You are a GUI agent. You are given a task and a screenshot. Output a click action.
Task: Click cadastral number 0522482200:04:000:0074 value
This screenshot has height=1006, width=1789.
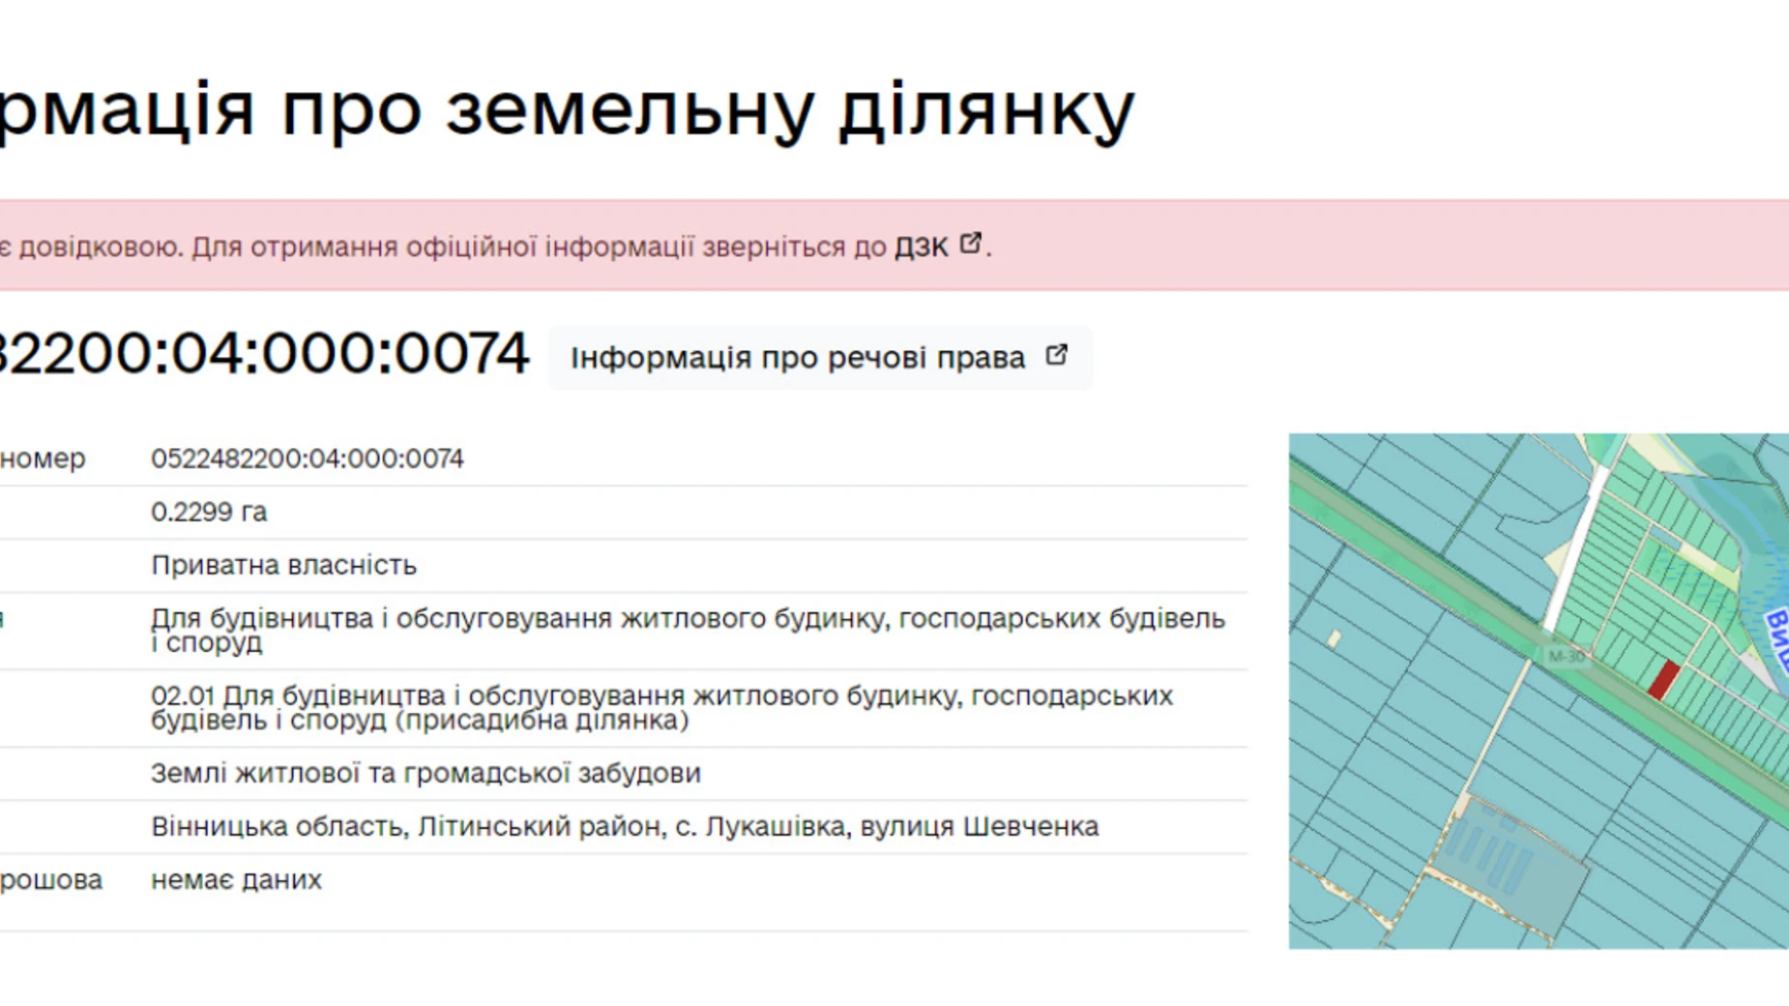pyautogui.click(x=309, y=459)
